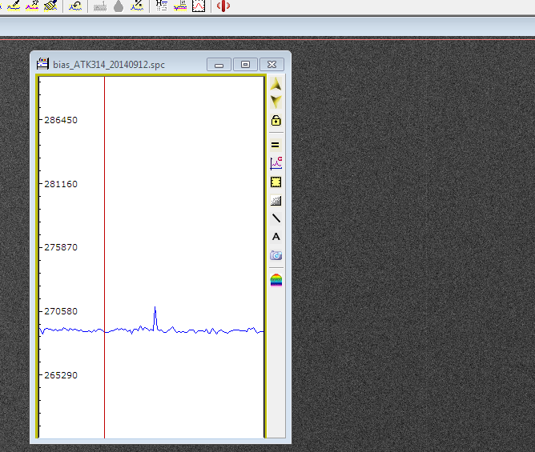
Task: Click the 265290 axis label
Action: 61,375
